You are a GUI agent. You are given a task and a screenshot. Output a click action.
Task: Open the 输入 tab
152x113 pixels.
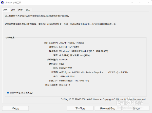(x=28, y=10)
